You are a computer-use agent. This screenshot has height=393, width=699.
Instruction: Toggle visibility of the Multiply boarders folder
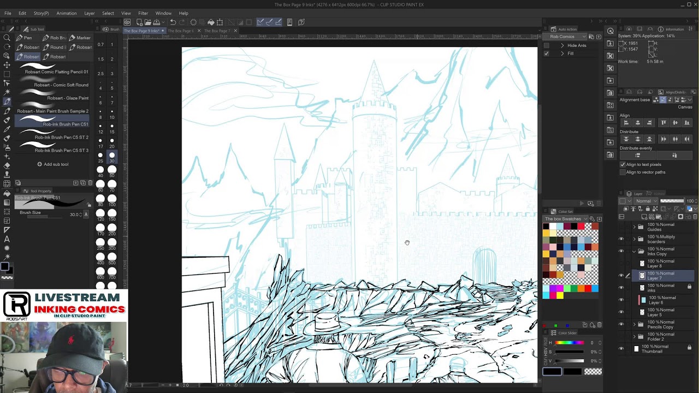(621, 239)
